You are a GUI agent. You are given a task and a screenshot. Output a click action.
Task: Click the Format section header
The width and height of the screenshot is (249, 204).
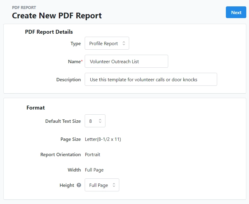point(35,107)
